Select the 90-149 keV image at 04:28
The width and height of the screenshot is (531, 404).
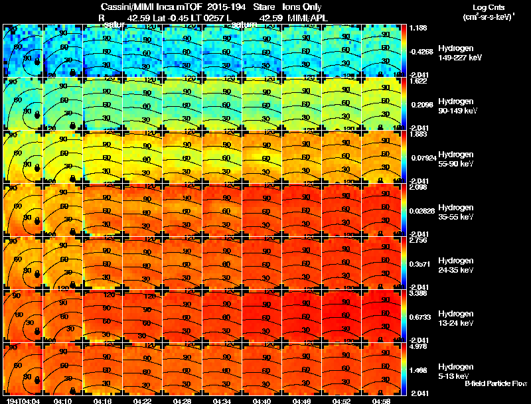tap(182, 103)
